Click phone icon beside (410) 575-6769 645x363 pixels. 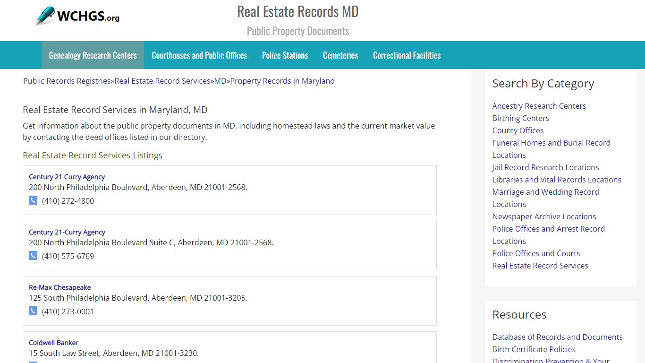coord(33,256)
